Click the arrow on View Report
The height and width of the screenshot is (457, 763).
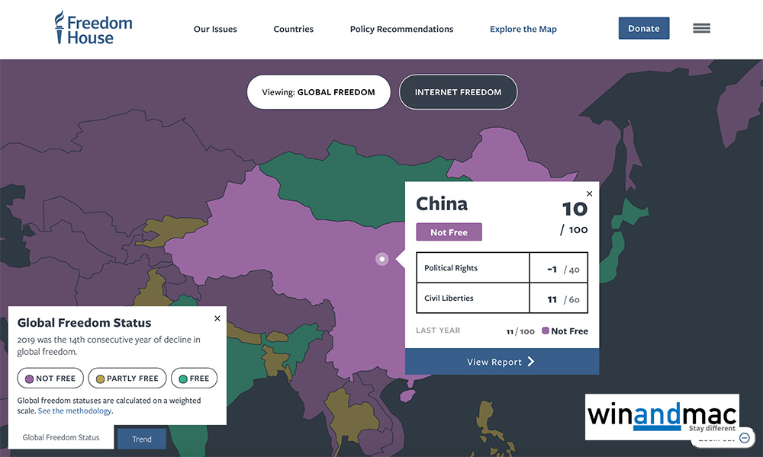(x=531, y=362)
